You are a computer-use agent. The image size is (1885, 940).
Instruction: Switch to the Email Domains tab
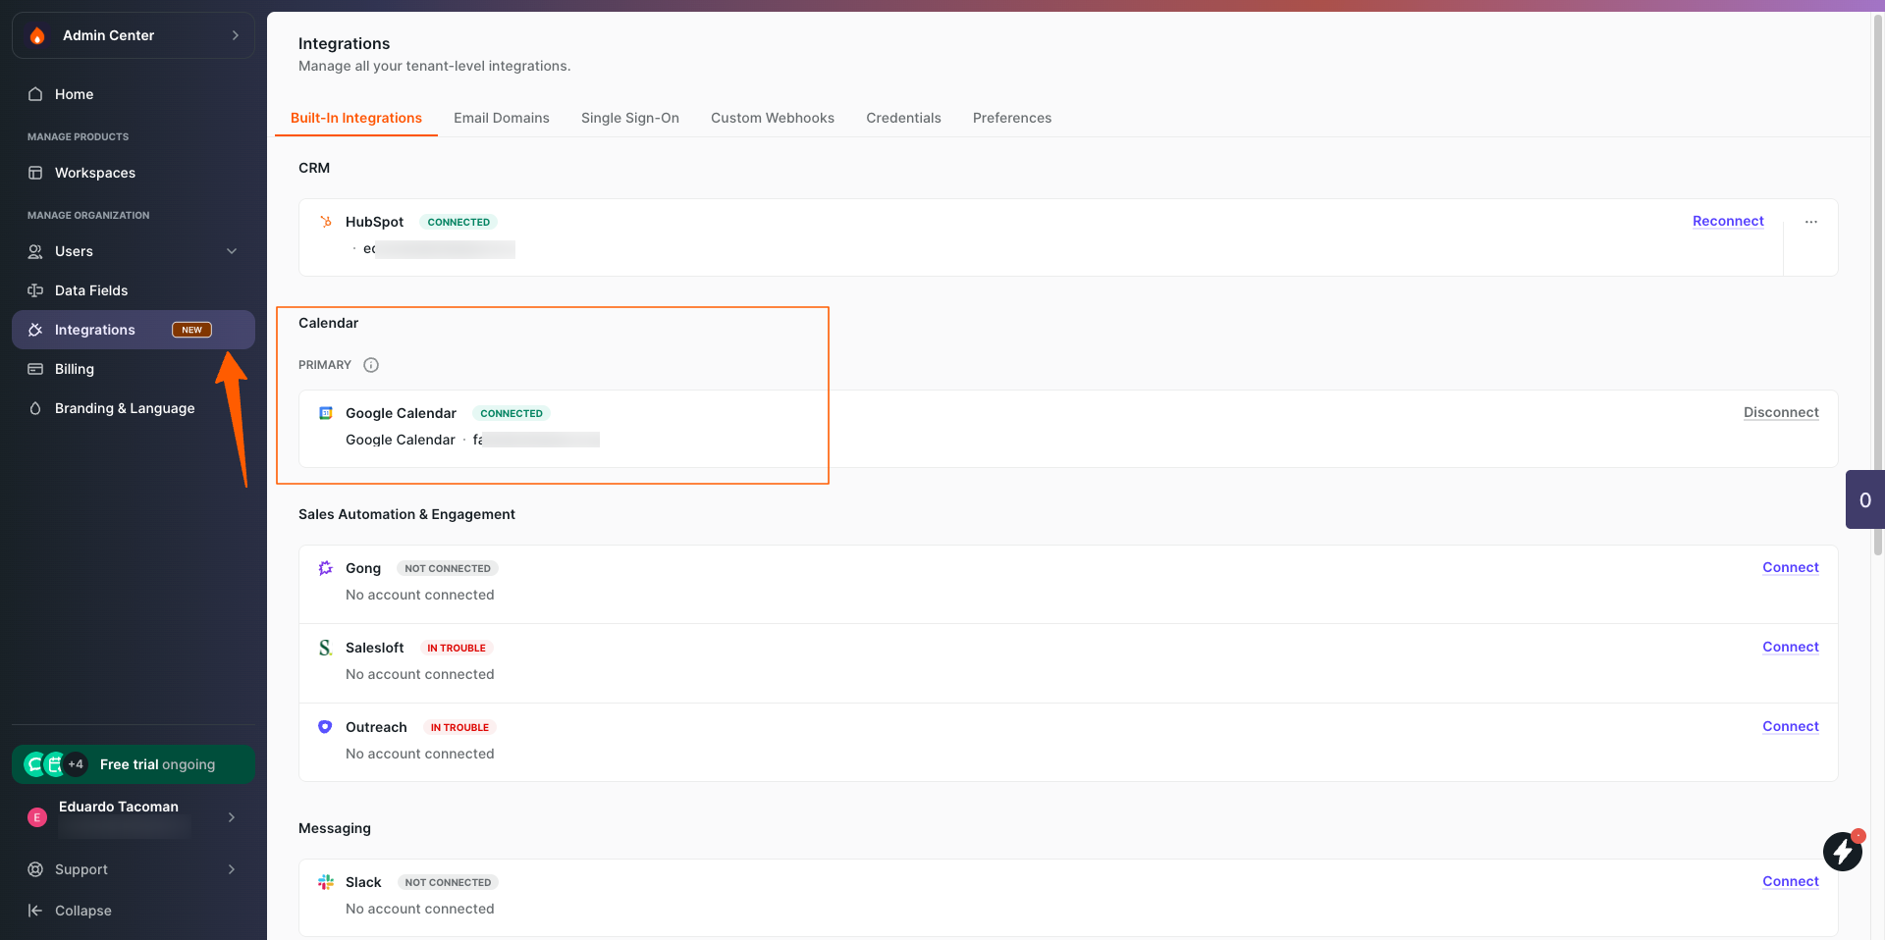(501, 118)
